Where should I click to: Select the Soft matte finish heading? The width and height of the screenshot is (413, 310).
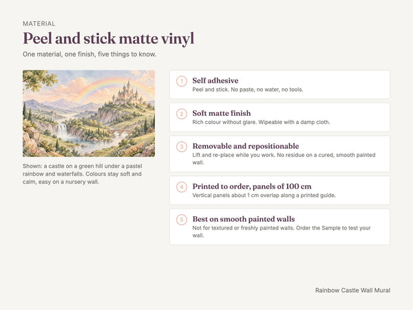coord(222,113)
